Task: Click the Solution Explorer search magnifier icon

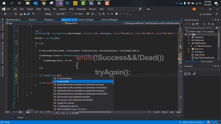Action: tap(217, 28)
